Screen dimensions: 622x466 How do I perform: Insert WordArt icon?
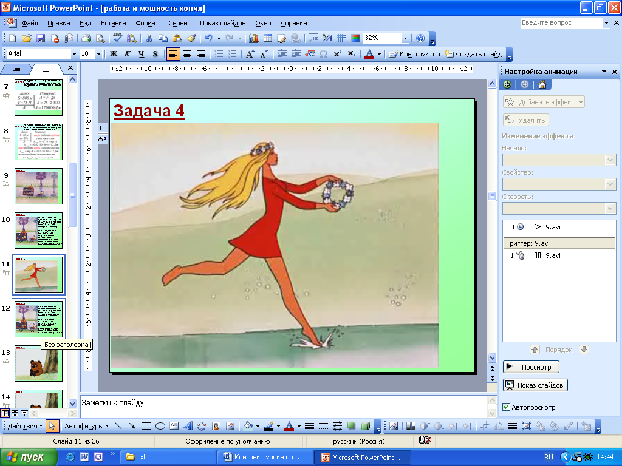coord(188,426)
